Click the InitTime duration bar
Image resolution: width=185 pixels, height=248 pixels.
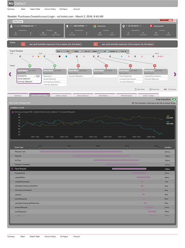[x=116, y=160]
